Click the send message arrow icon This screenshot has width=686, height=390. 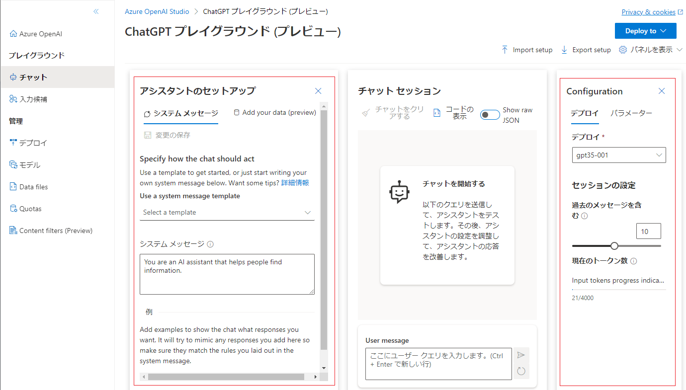(x=521, y=355)
